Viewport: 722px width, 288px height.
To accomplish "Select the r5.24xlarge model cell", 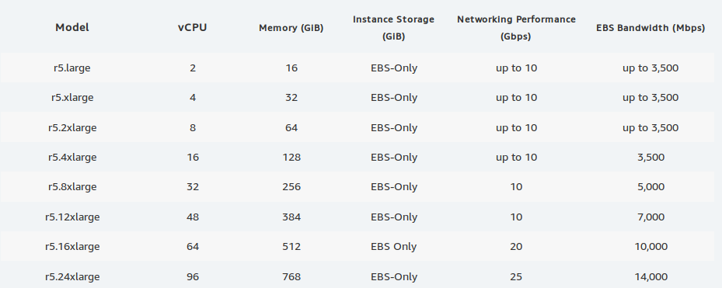I will pyautogui.click(x=72, y=276).
